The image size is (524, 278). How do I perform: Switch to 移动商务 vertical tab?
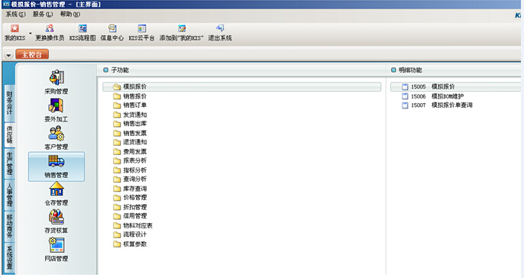(10, 226)
